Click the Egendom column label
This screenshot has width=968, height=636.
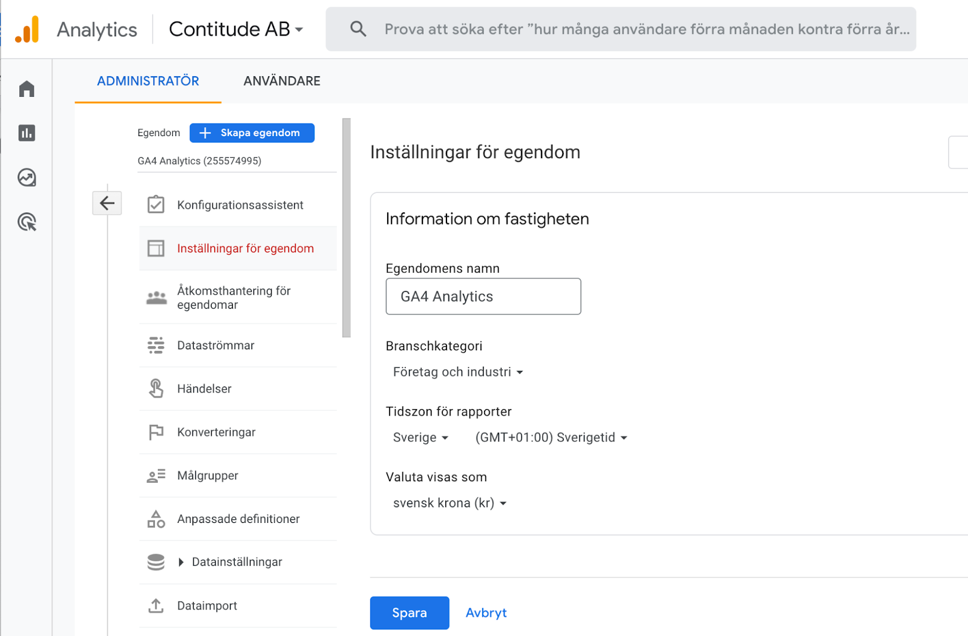point(159,133)
